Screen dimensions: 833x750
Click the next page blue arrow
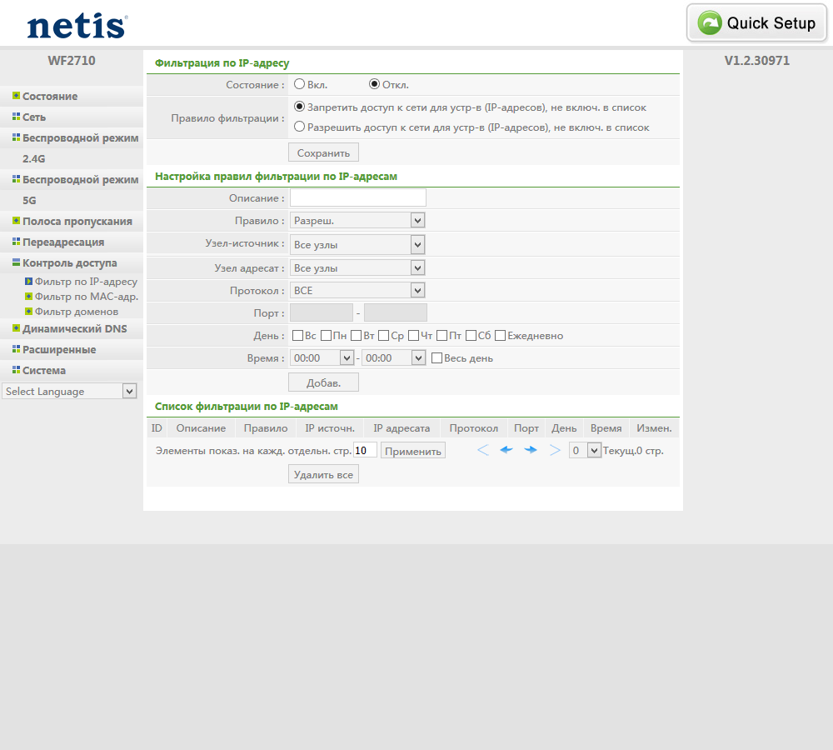coord(530,450)
